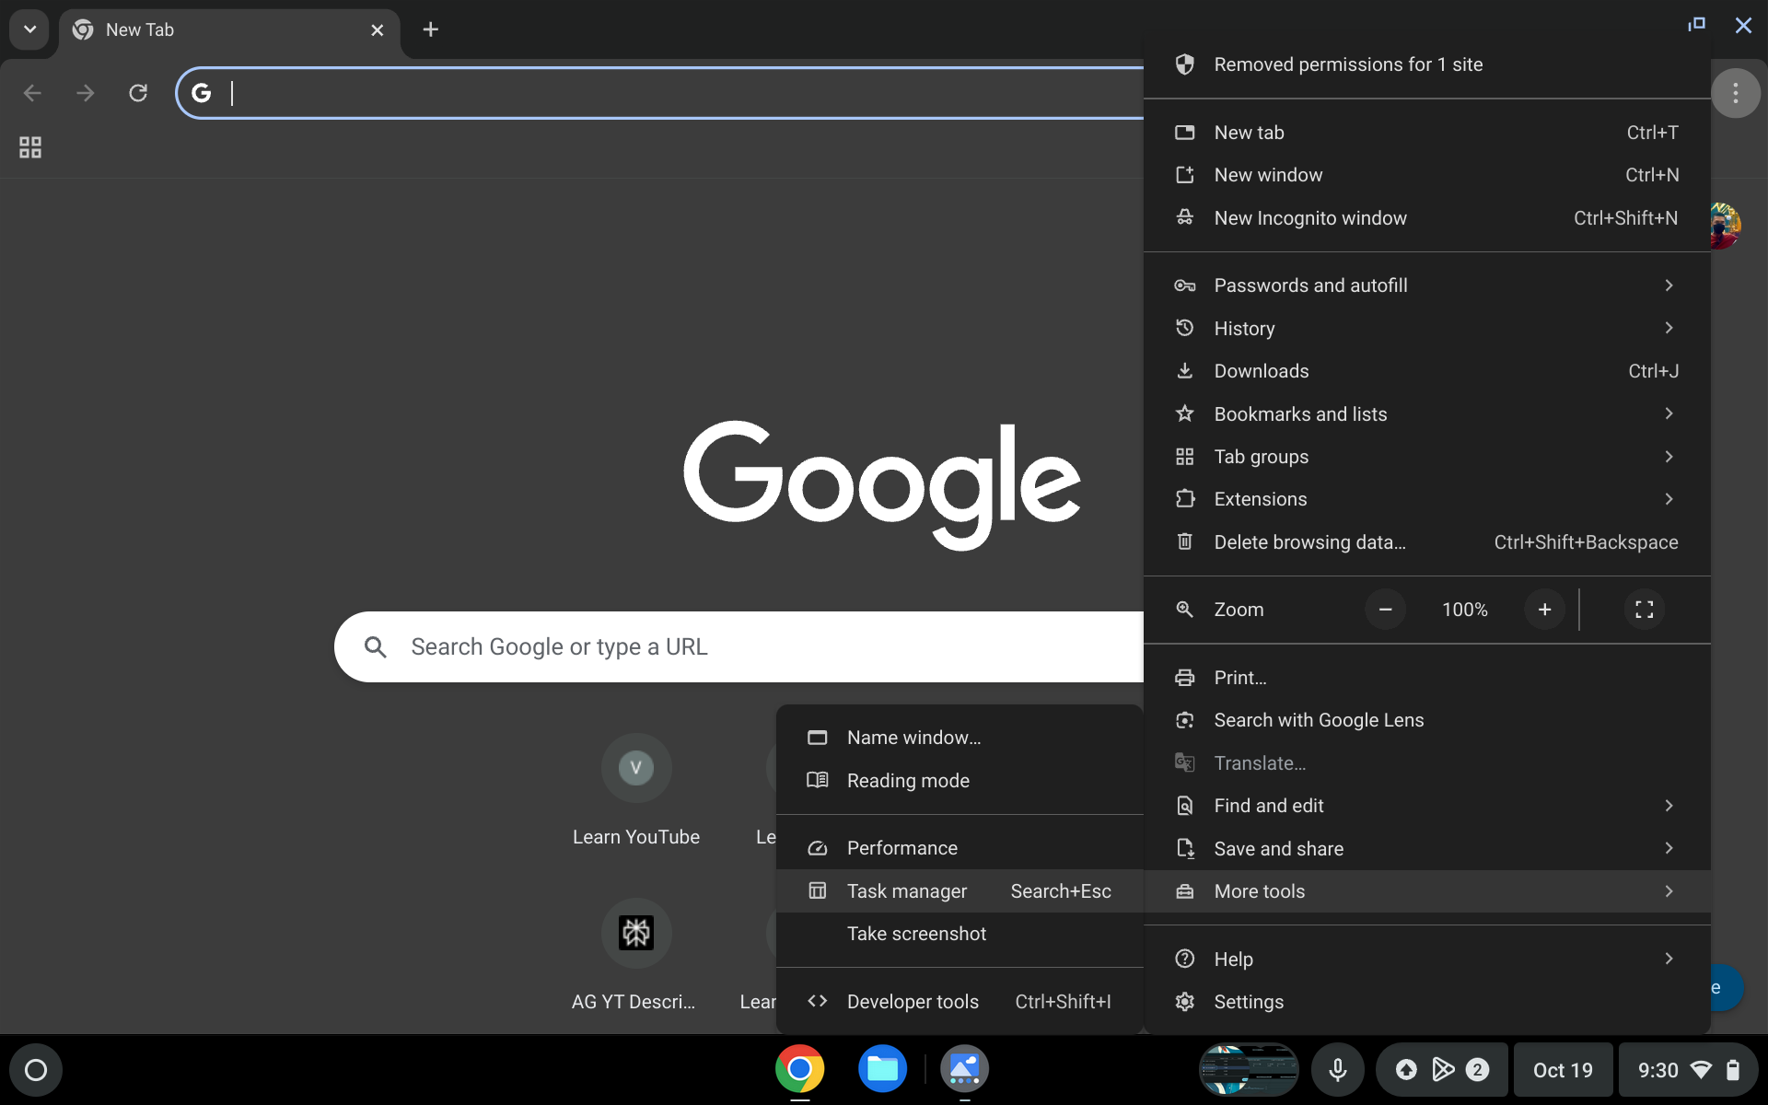Open a New Incognito window
1768x1105 pixels.
1426,218
